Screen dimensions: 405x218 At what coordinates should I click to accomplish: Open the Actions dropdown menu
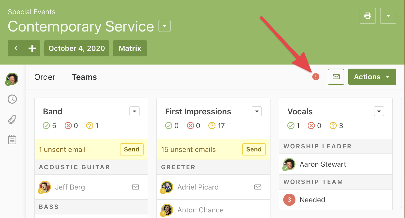372,77
